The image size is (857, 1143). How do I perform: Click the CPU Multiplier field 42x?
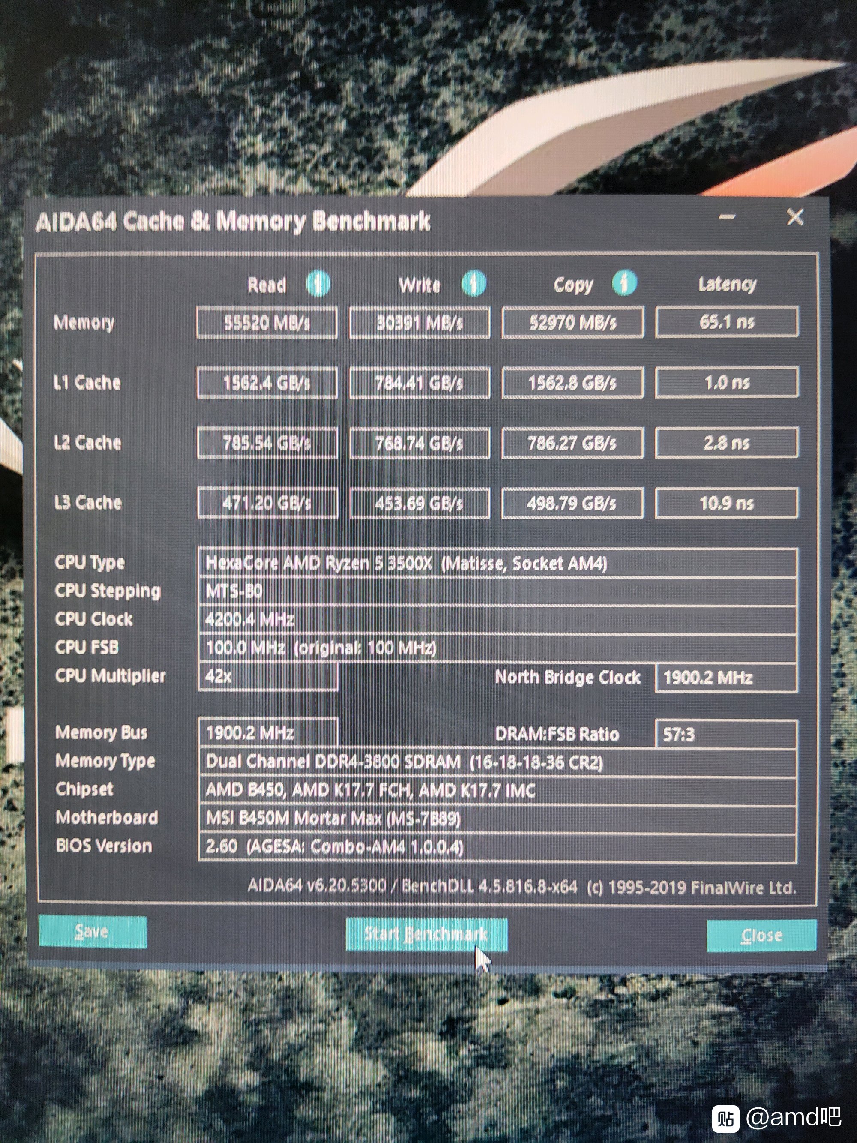(268, 676)
